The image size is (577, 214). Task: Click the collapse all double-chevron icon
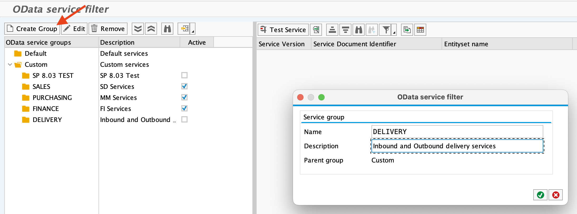click(x=151, y=29)
